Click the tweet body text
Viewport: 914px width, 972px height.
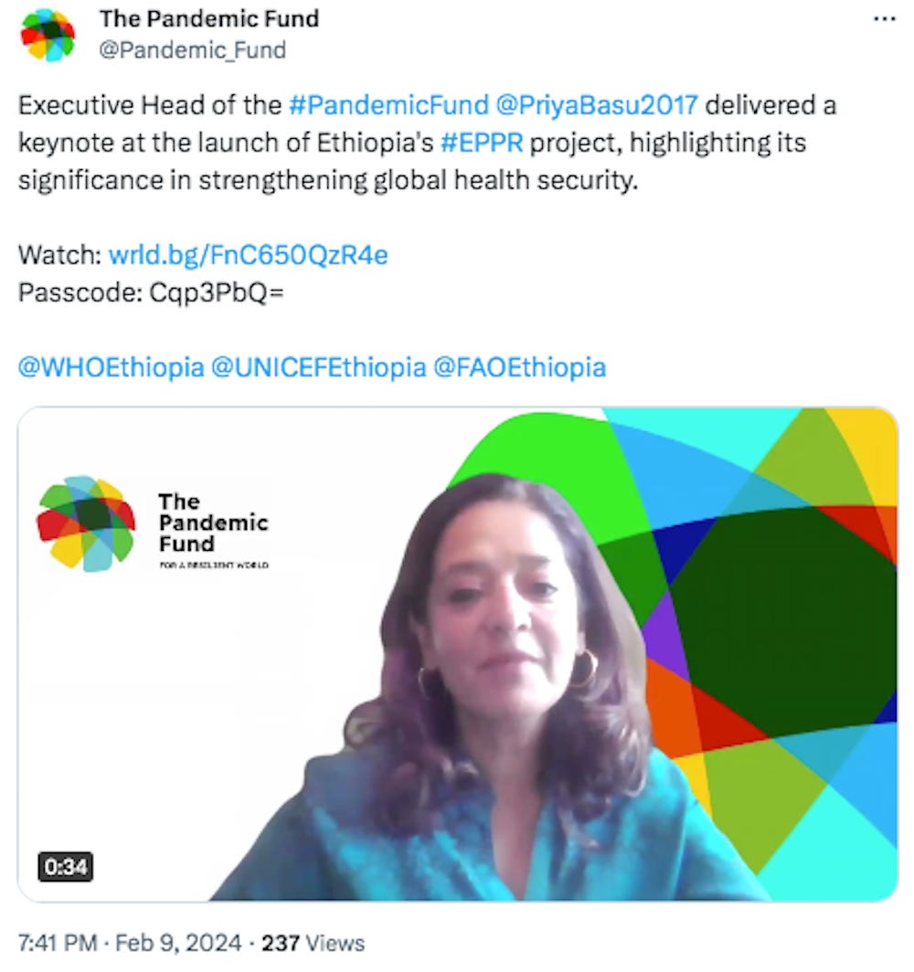pos(427,143)
